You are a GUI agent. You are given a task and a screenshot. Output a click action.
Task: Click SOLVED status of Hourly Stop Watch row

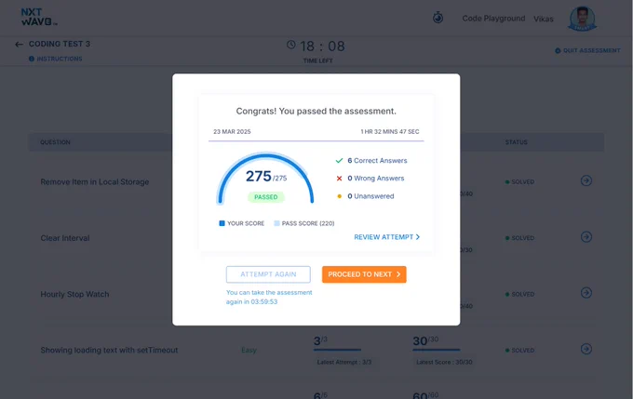pos(519,294)
